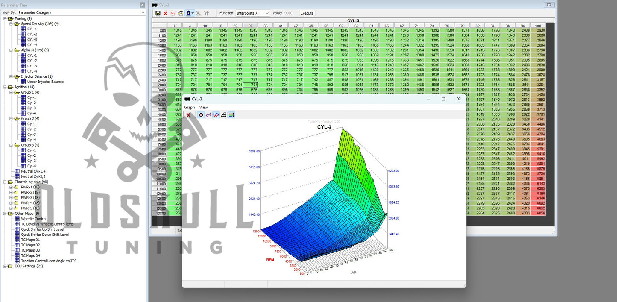Click the red X icon in graph window toolbar

pos(188,115)
